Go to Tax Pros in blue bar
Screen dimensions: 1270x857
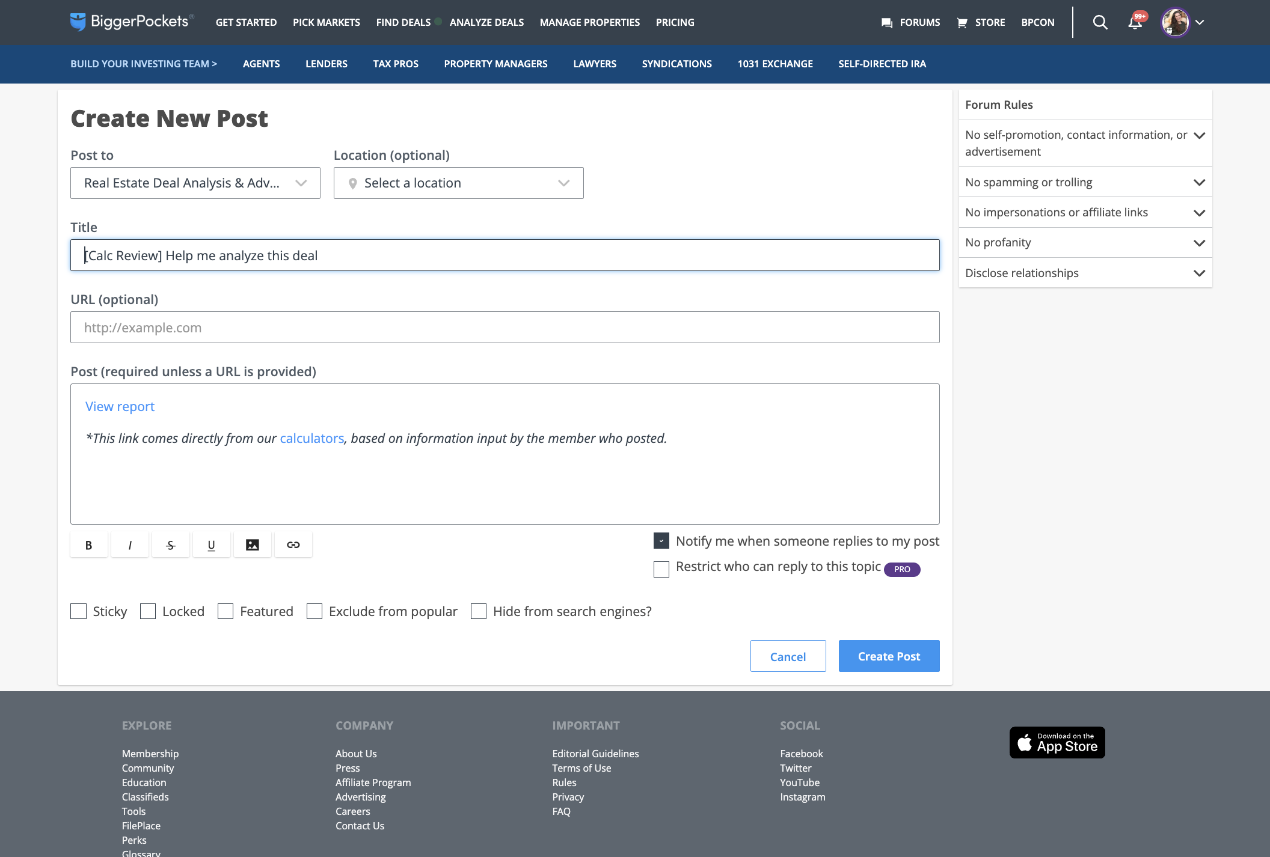[x=396, y=64]
